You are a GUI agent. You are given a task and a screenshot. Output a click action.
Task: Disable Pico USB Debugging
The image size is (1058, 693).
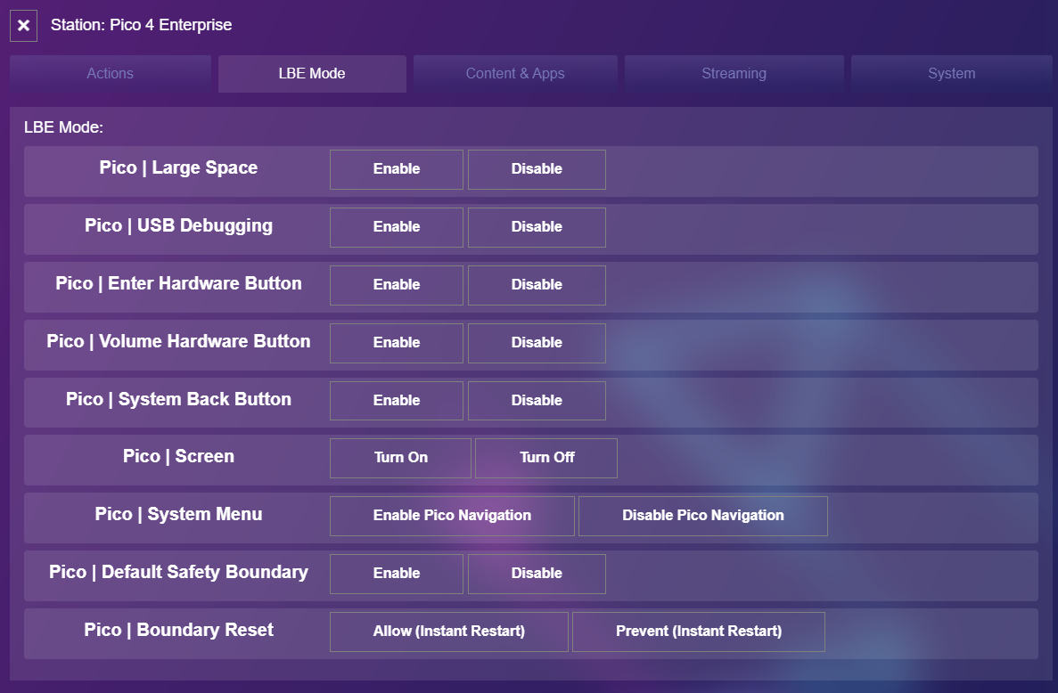[537, 227]
